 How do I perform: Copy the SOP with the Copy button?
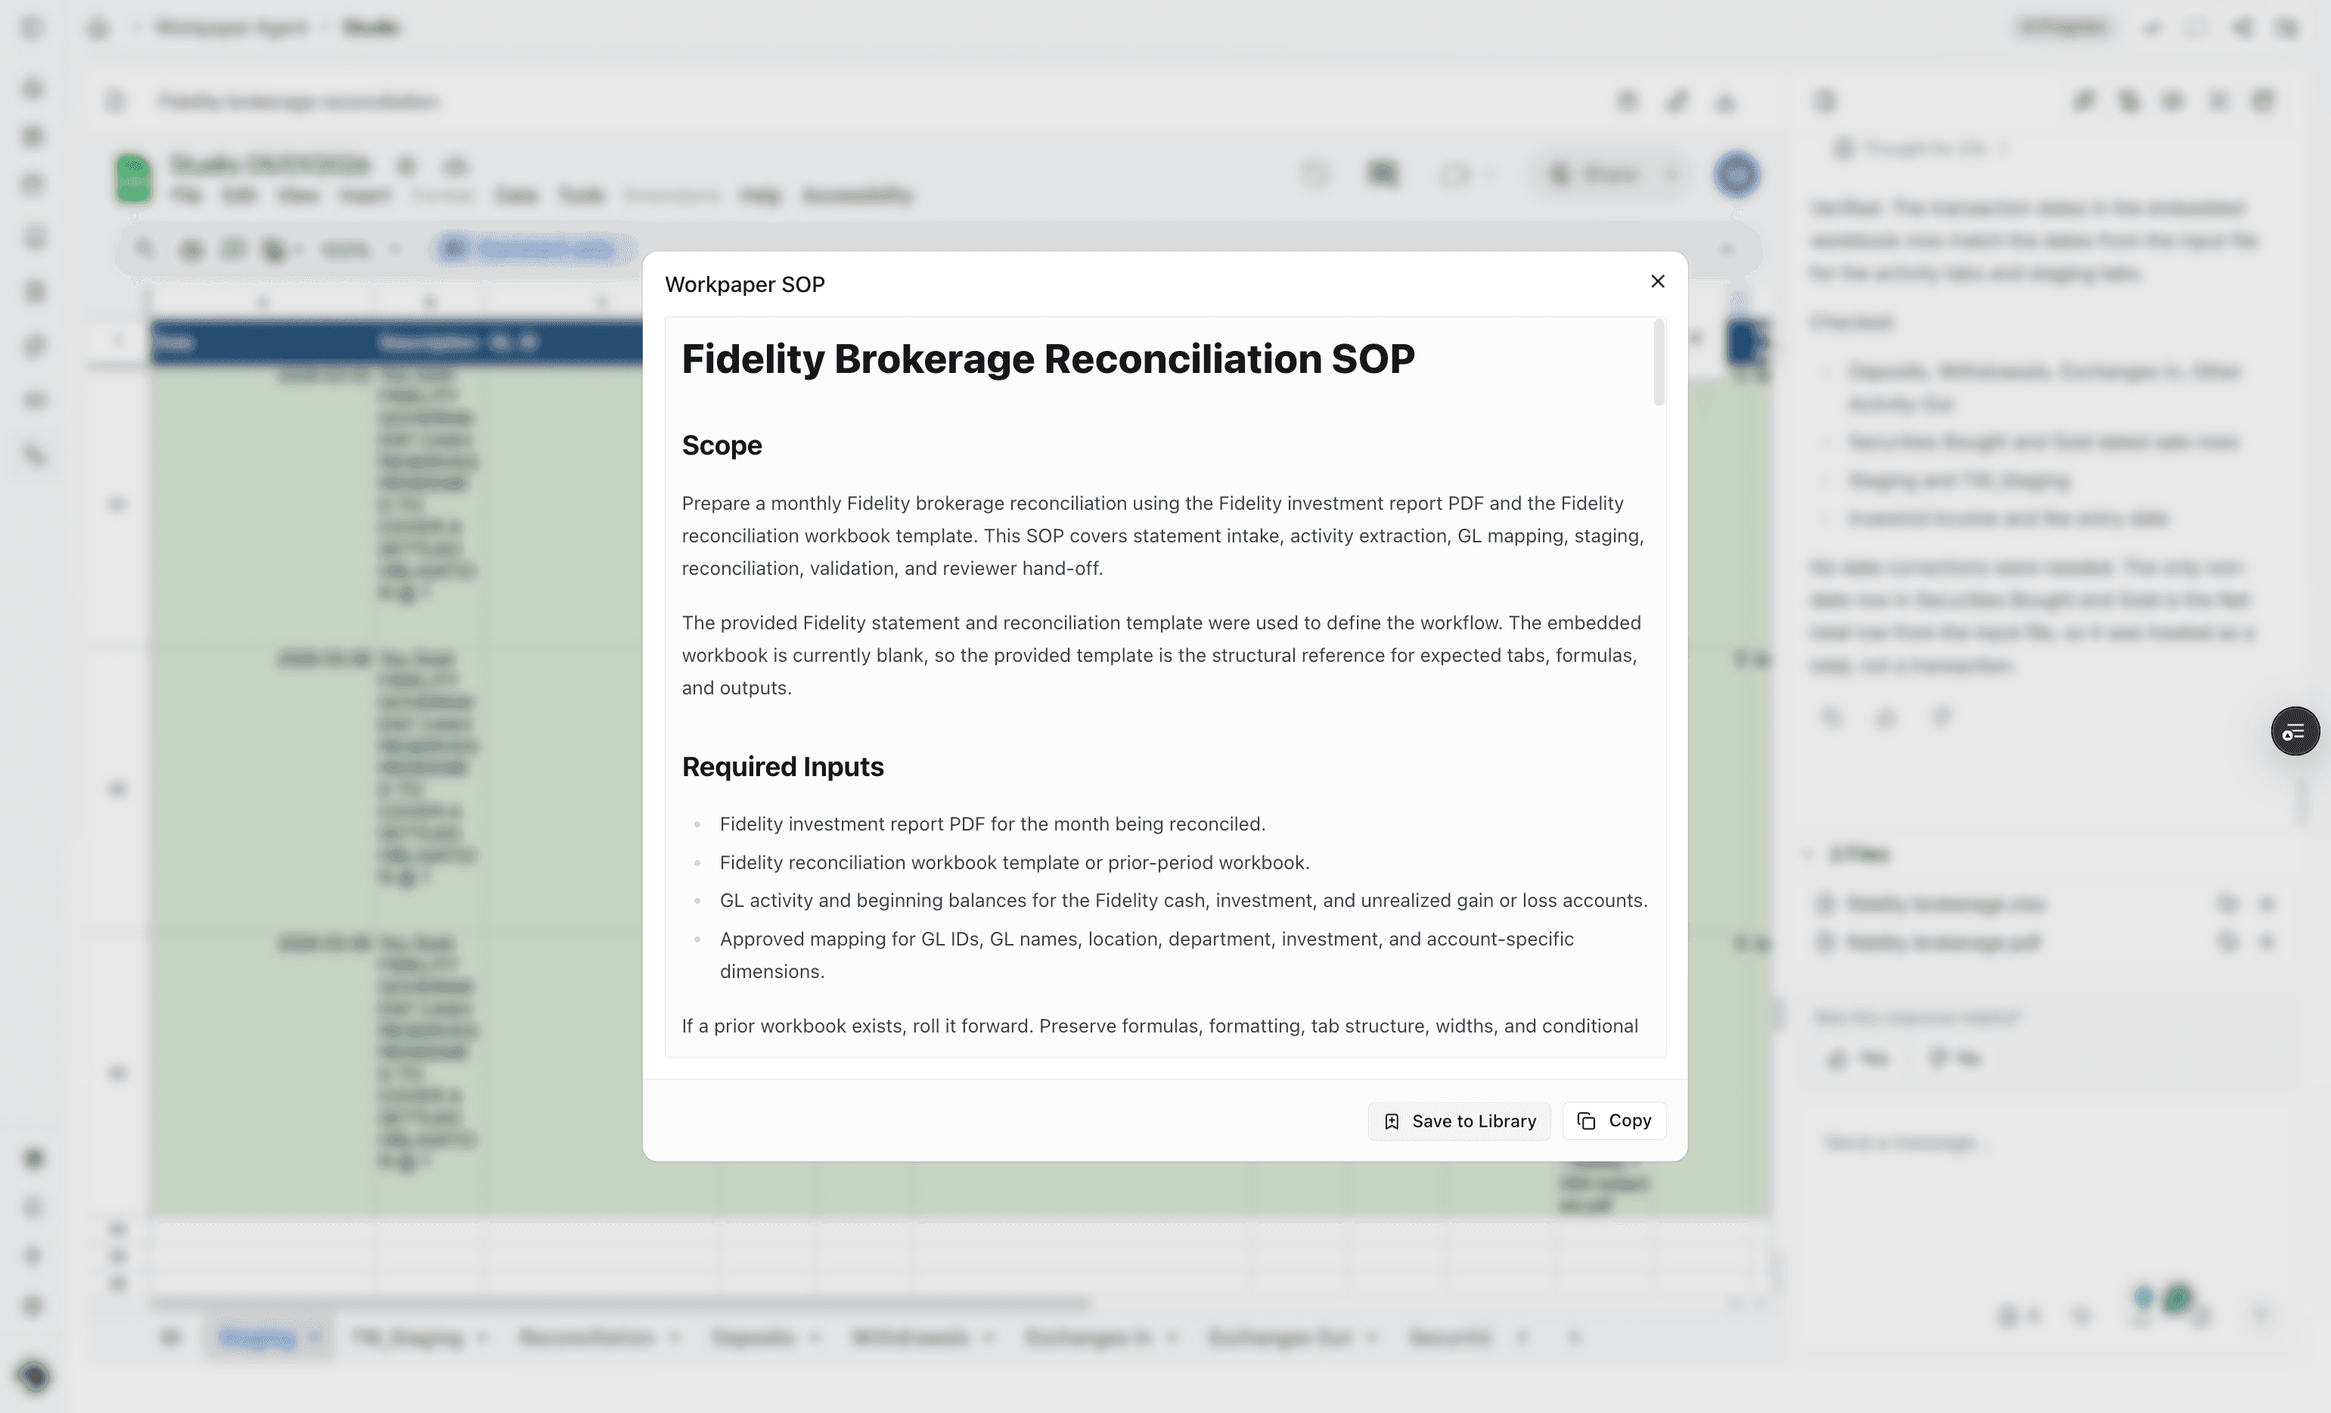tap(1614, 1120)
